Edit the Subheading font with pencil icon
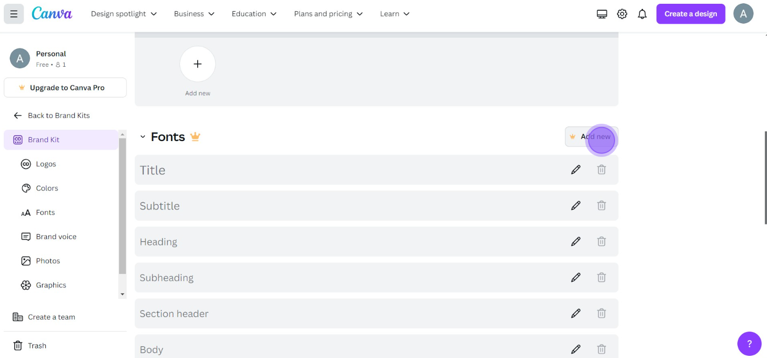This screenshot has height=358, width=767. click(576, 278)
